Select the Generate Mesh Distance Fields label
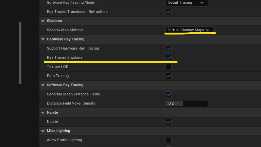Viewport: 261px width, 147px height. 73,94
